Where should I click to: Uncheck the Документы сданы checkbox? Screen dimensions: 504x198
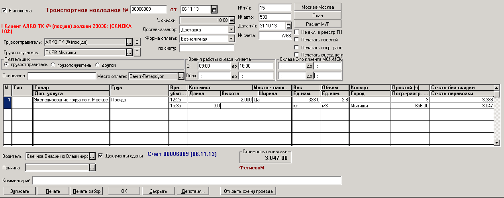100,156
